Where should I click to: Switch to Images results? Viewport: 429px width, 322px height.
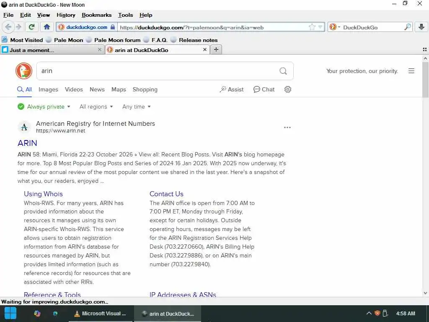(x=49, y=90)
